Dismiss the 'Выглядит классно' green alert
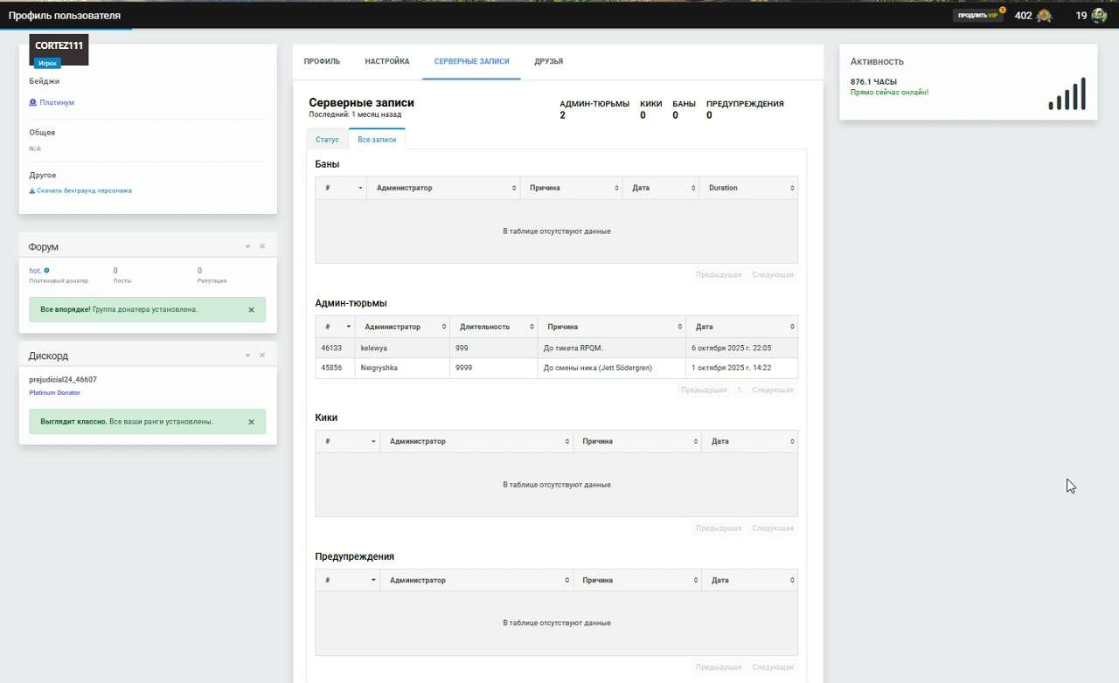Screen dimensions: 1119x683 pos(251,422)
